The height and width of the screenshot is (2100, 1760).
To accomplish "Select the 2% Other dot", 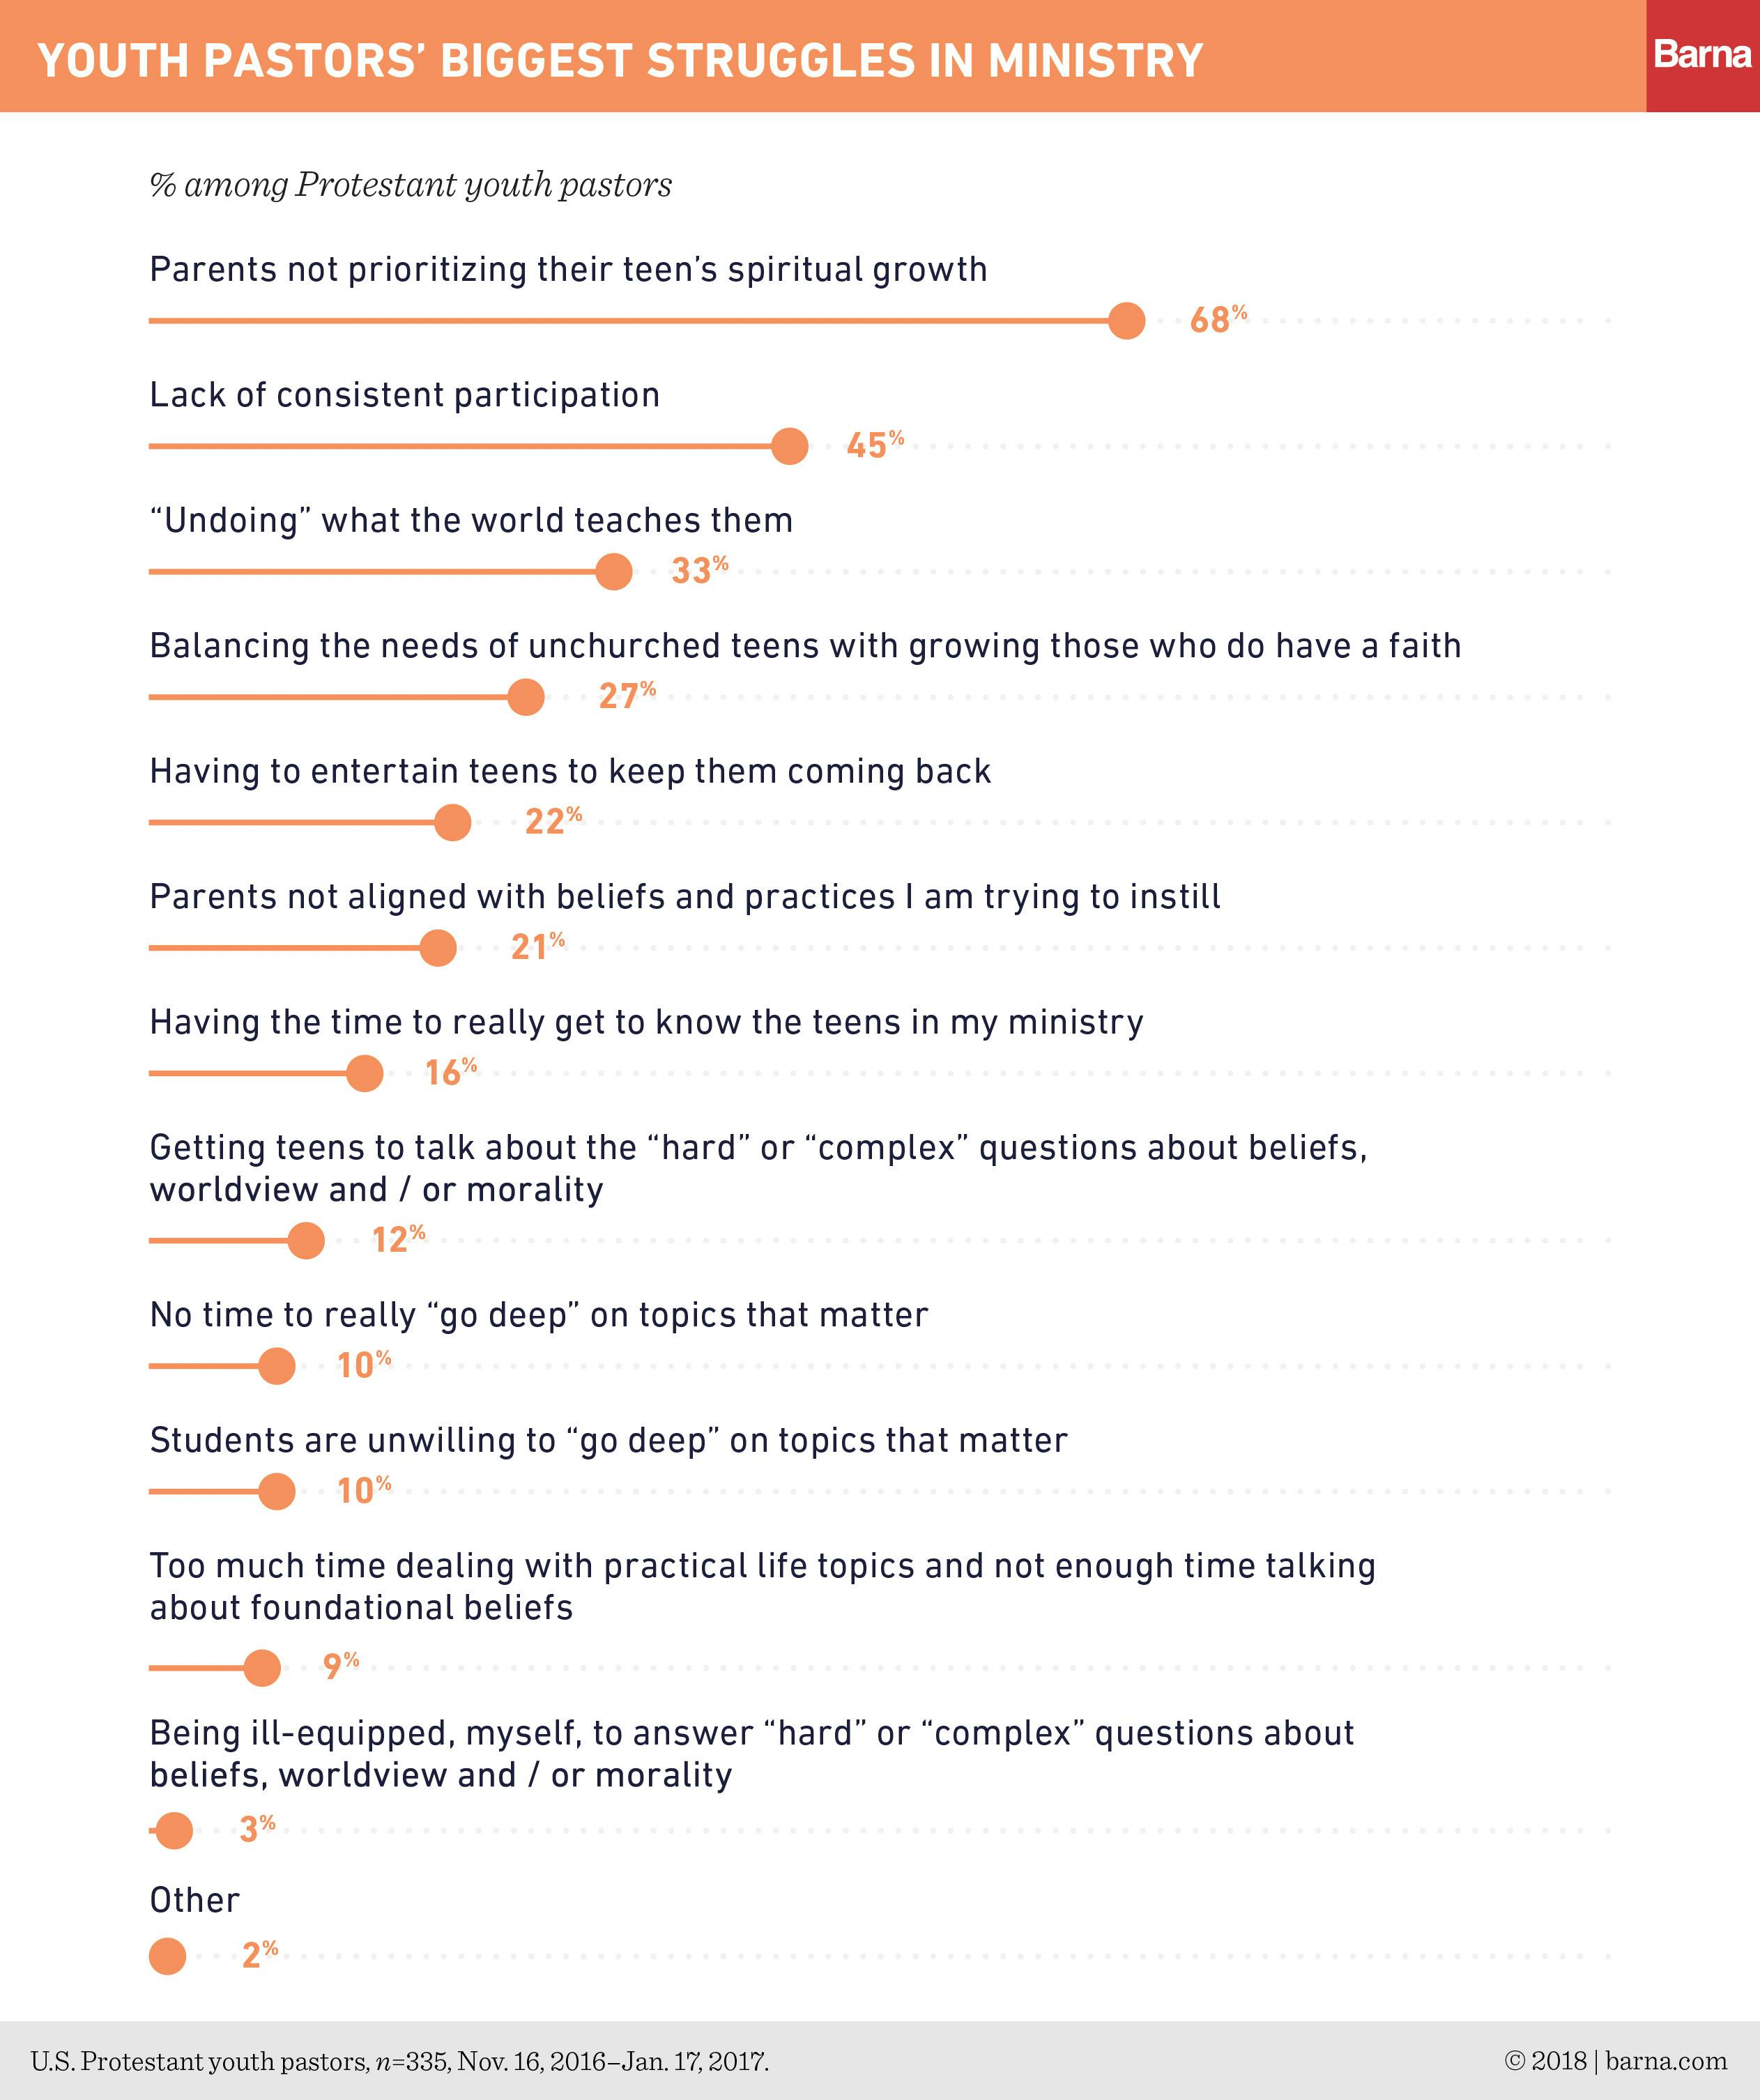I will pos(167,1956).
